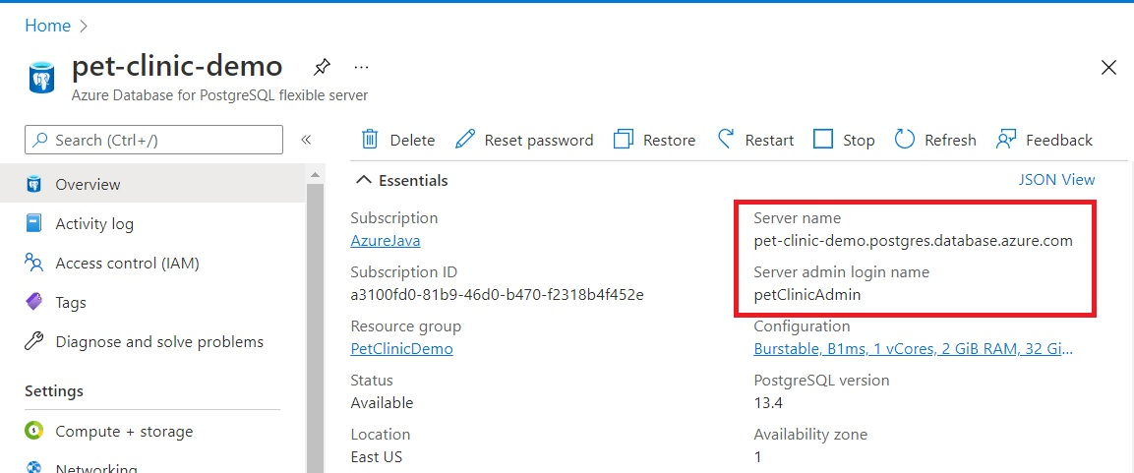The width and height of the screenshot is (1134, 473).
Task: Click the Delete trash icon
Action: point(370,139)
